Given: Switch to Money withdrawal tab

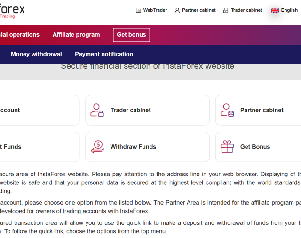Looking at the screenshot, I should point(36,54).
